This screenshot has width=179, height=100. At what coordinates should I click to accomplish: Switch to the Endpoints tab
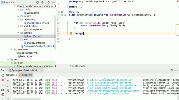click(25, 75)
